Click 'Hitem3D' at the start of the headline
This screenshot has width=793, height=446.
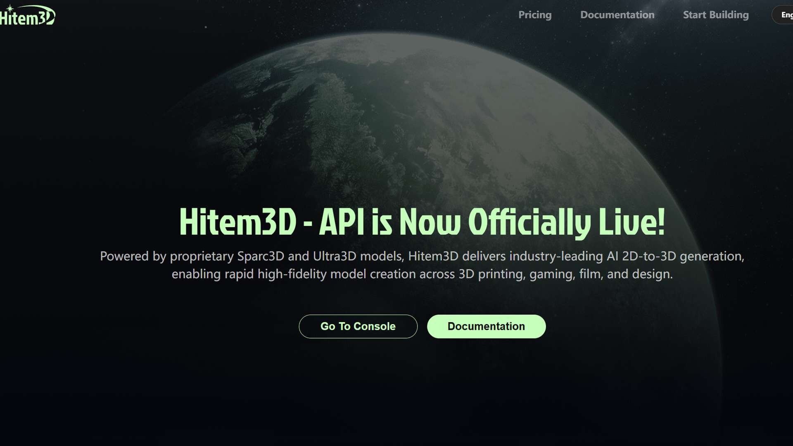point(237,222)
